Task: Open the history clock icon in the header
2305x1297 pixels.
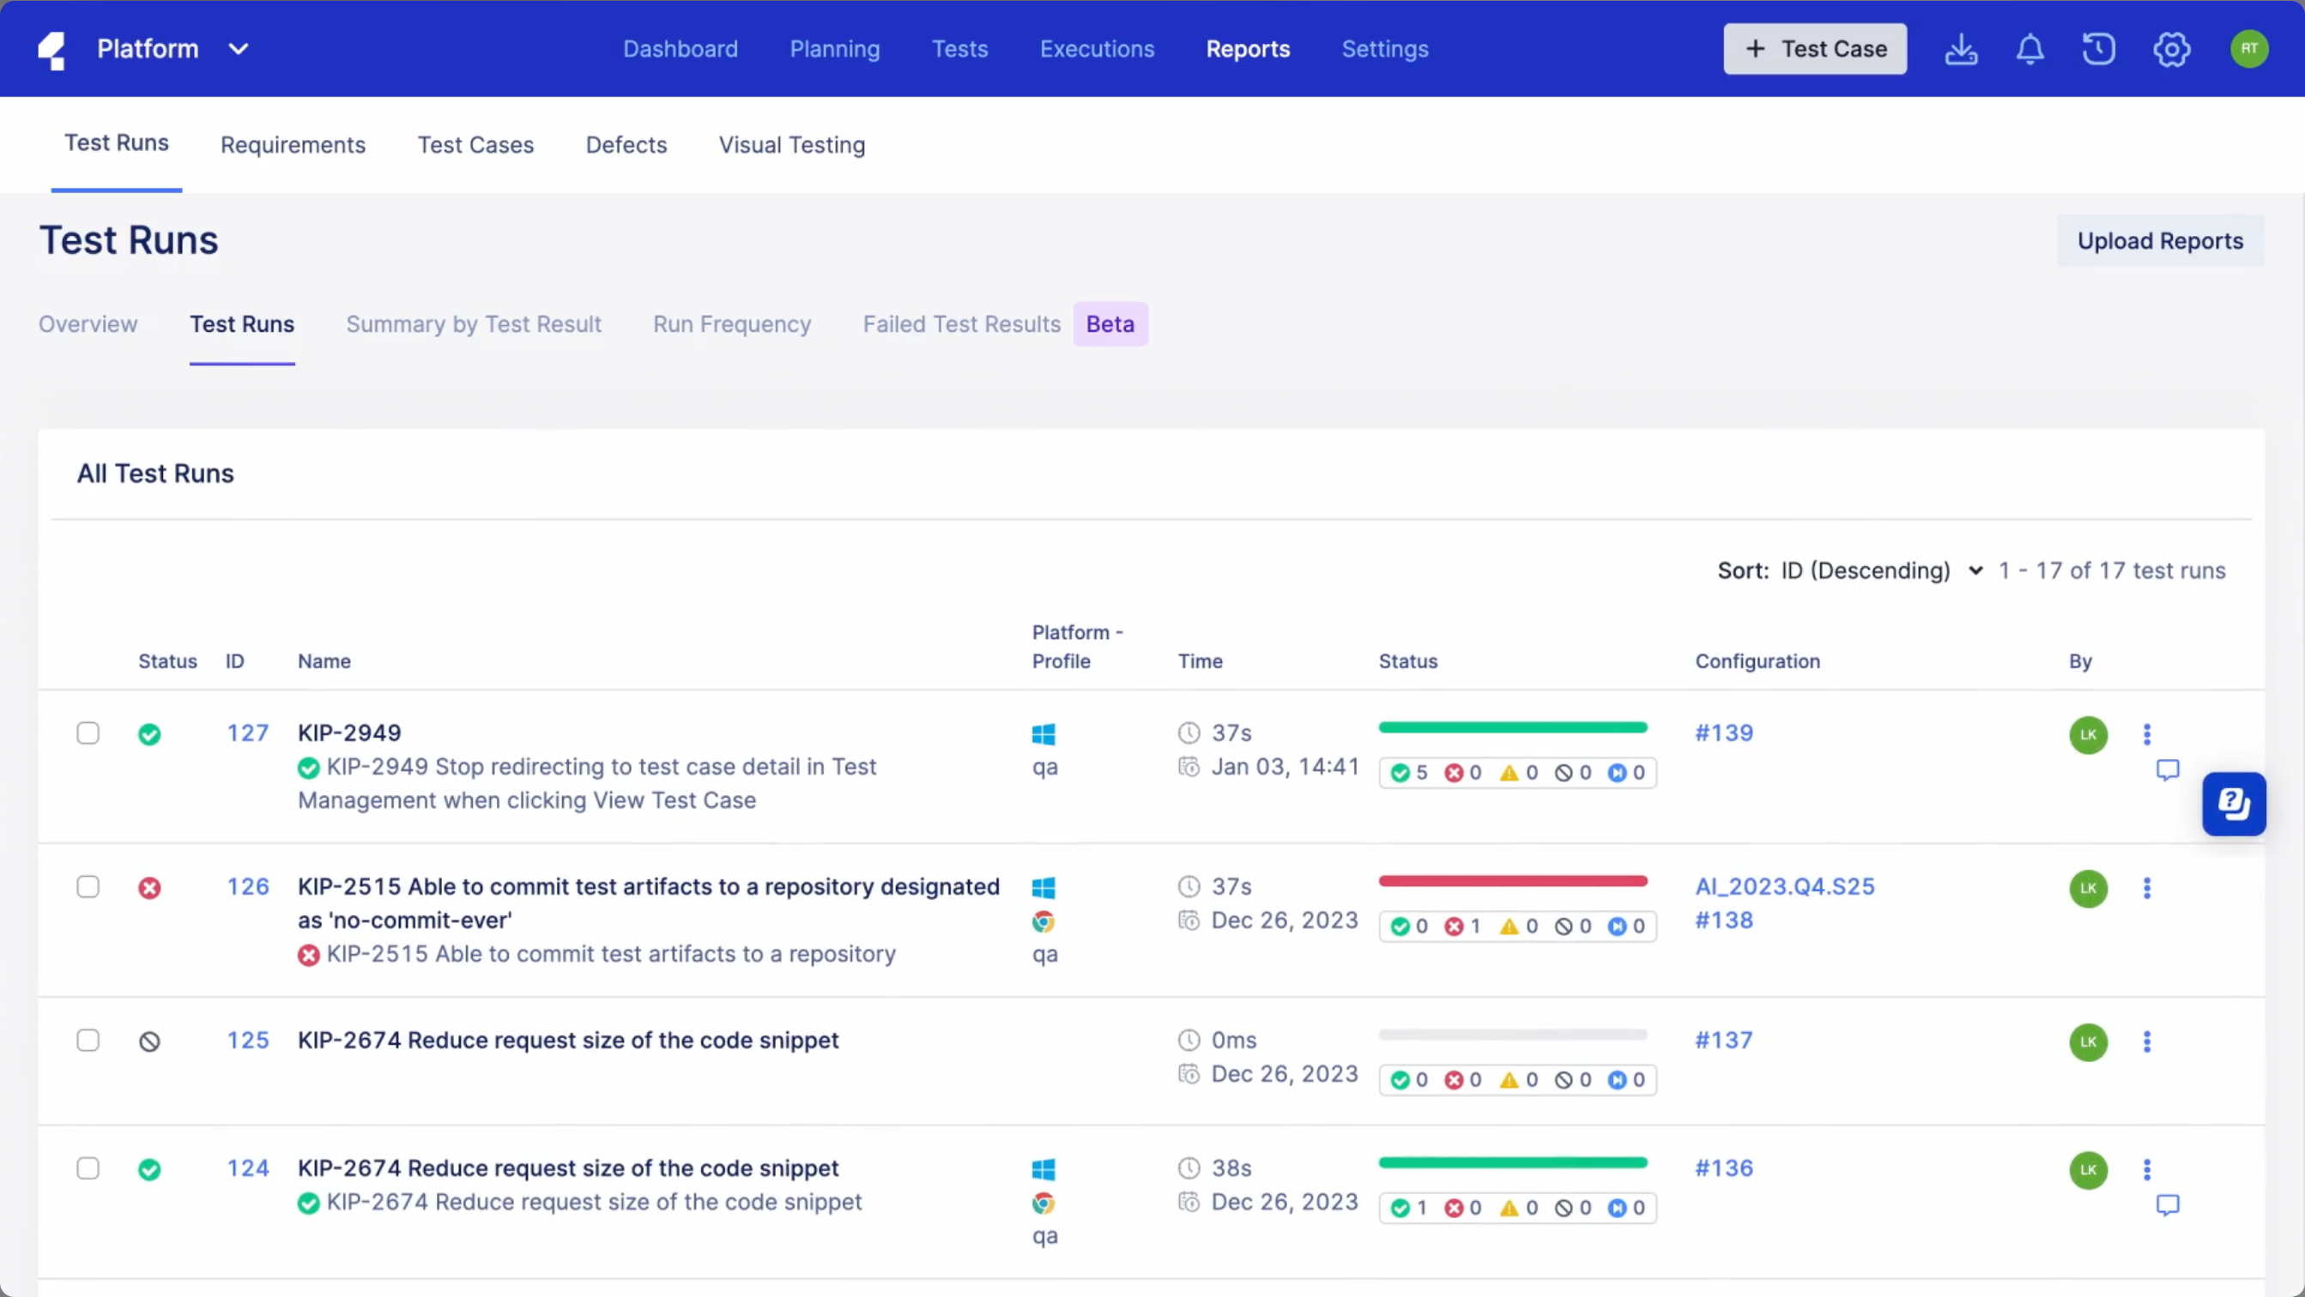Action: (x=2098, y=49)
